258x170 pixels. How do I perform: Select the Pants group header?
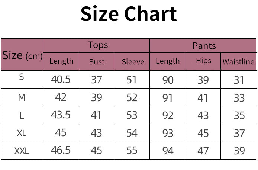tap(204, 46)
